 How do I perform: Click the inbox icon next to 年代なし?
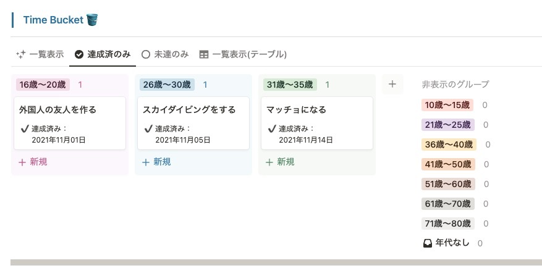click(x=427, y=243)
